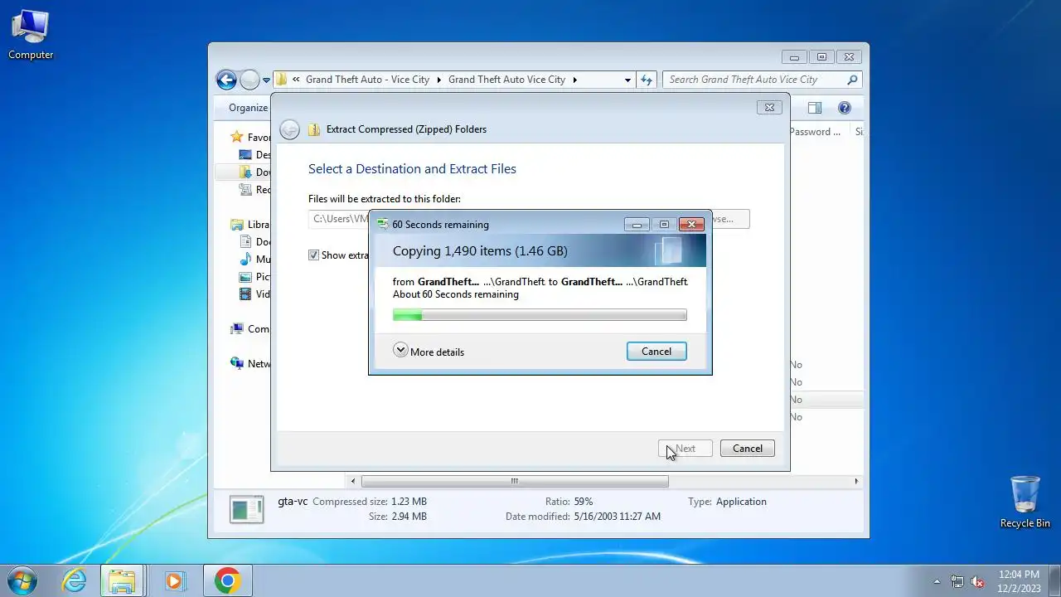Click Cancel in Extract wizard

747,449
